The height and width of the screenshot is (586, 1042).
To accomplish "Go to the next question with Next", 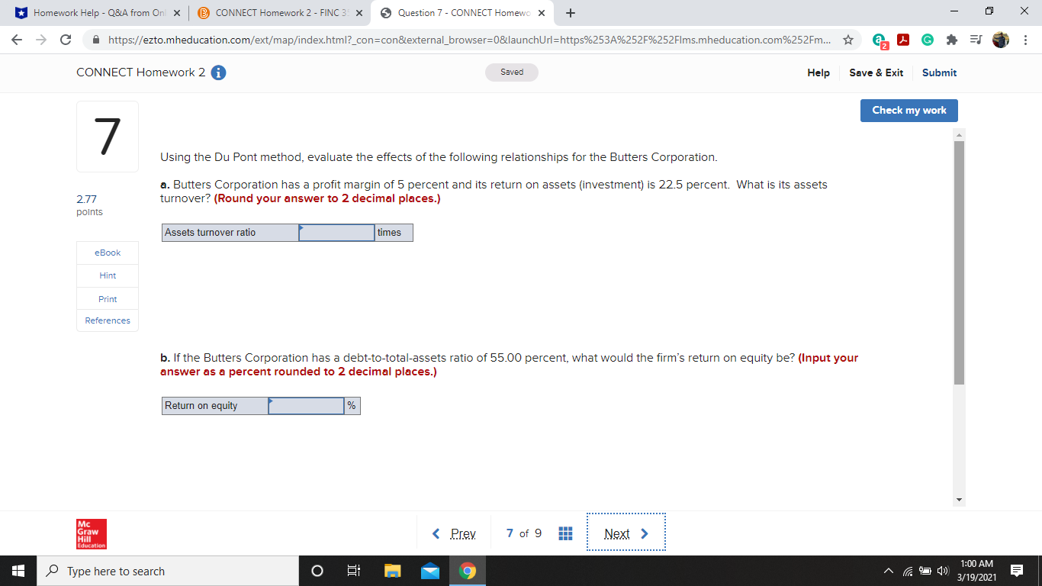I will pos(626,533).
